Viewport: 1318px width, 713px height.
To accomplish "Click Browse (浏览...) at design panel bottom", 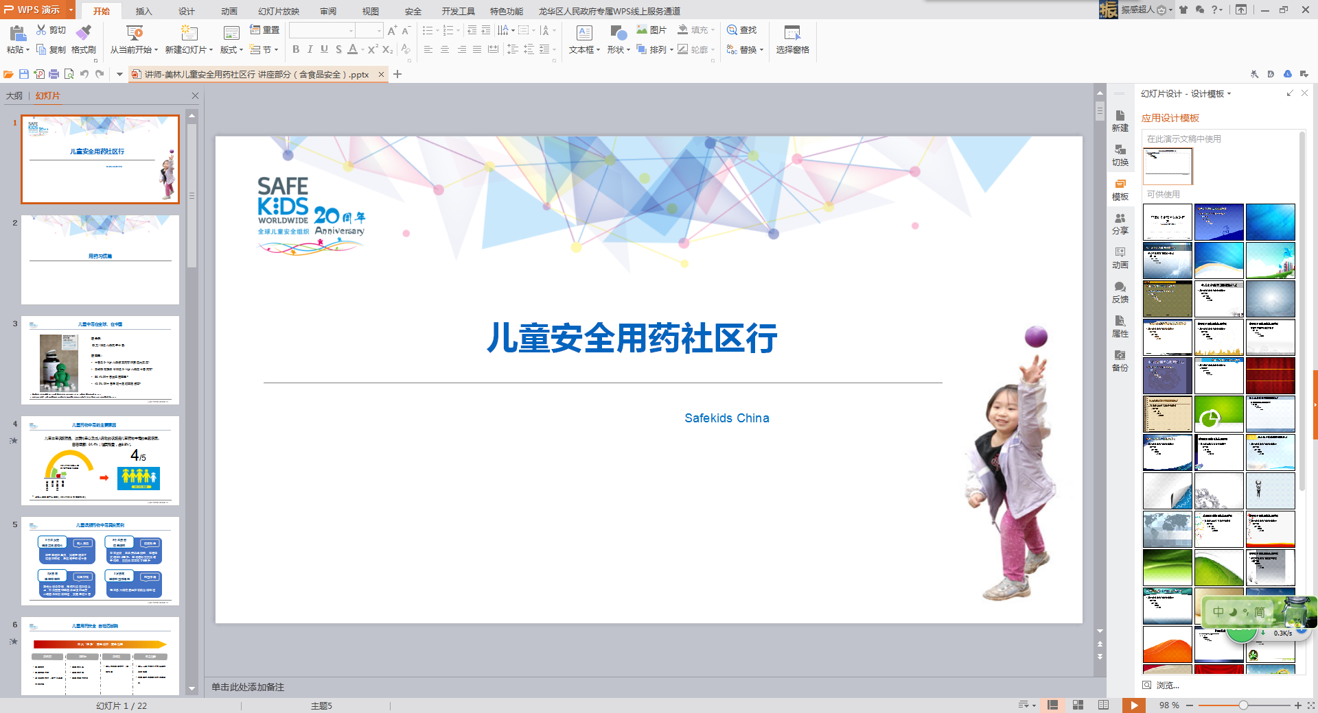I will point(1167,685).
